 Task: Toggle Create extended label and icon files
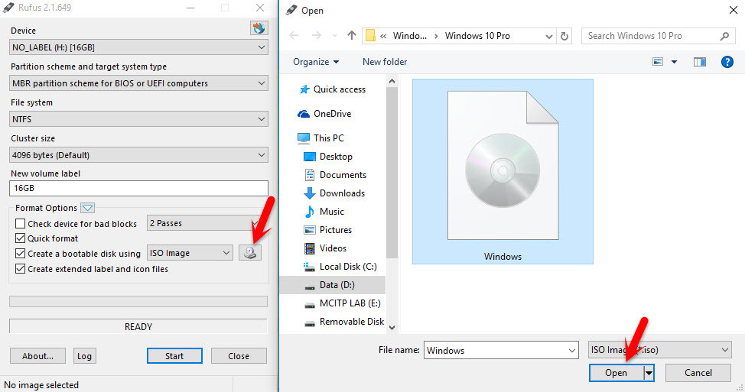point(21,269)
